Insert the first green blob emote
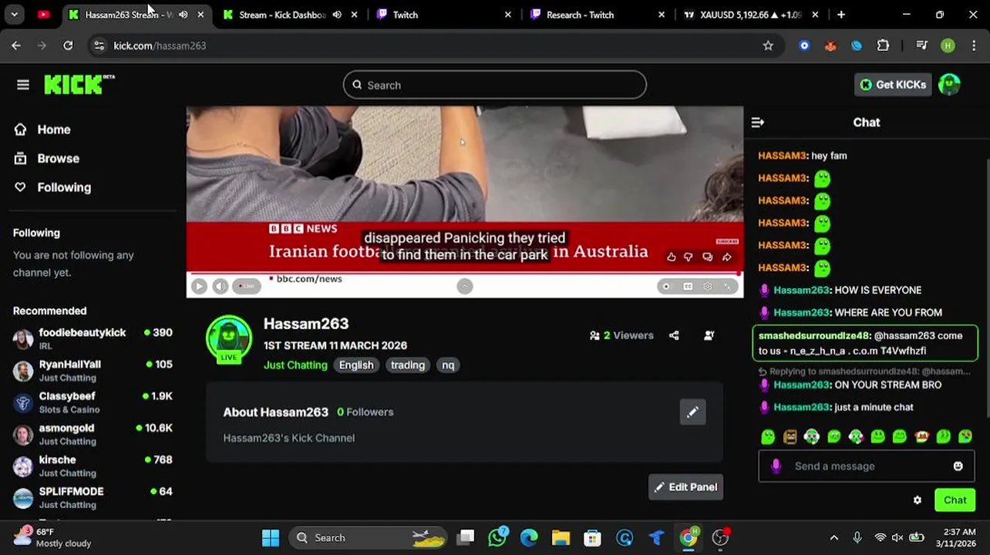The width and height of the screenshot is (990, 555). click(768, 437)
